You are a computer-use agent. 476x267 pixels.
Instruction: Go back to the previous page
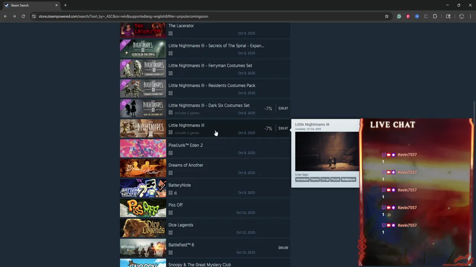pyautogui.click(x=5, y=16)
